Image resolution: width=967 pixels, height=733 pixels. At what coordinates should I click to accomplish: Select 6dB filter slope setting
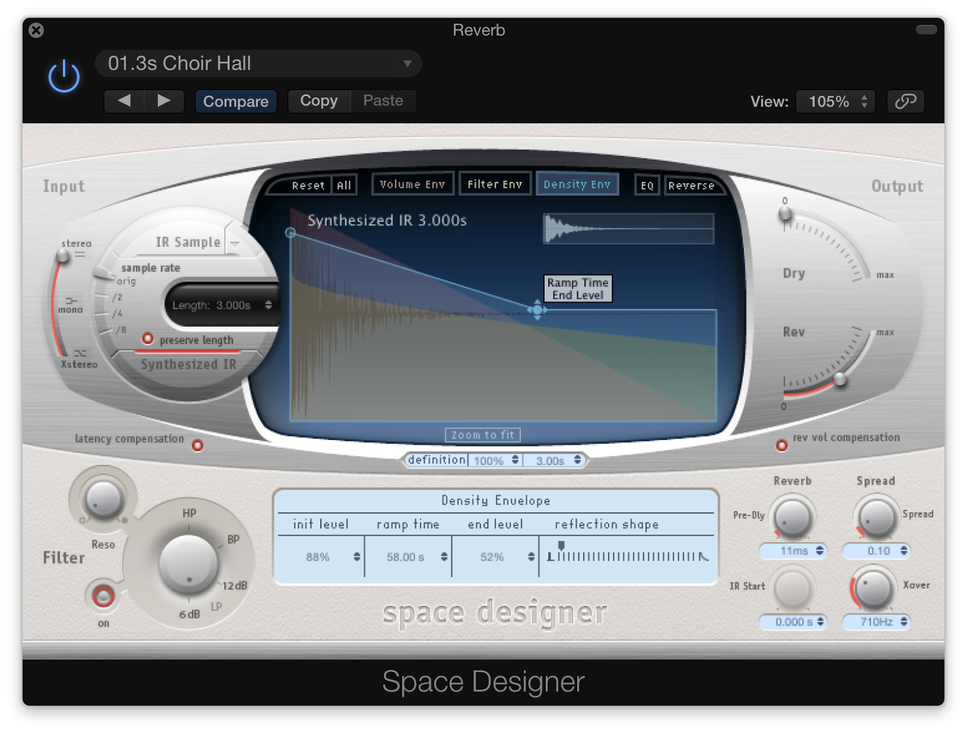point(189,614)
